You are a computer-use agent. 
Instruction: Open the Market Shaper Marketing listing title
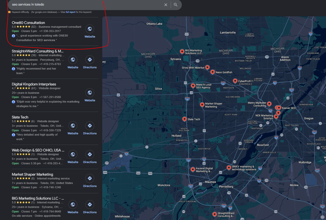(x=32, y=174)
